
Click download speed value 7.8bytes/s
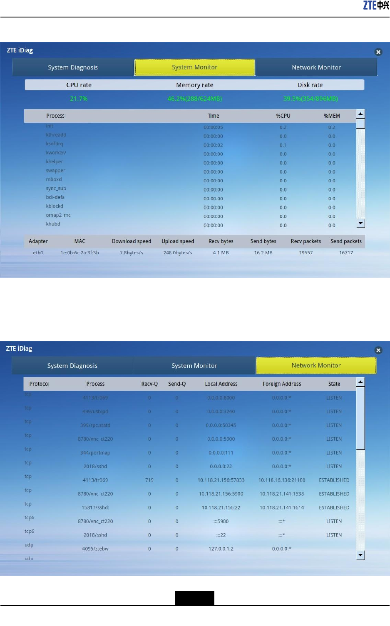coord(132,253)
